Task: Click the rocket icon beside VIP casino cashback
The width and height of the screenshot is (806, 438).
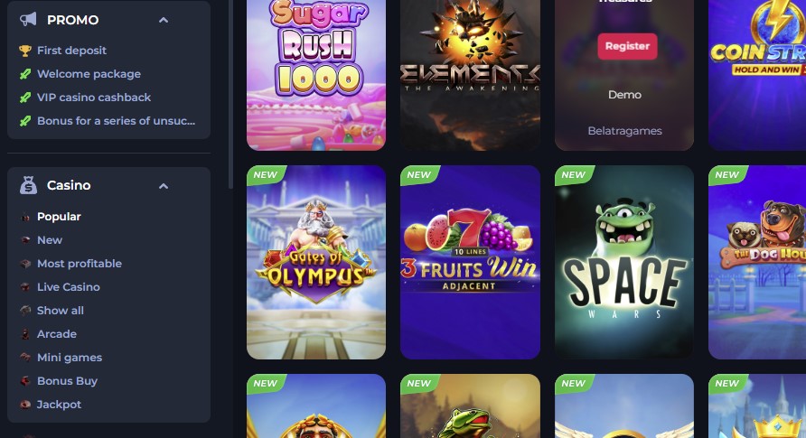Action: pyautogui.click(x=25, y=98)
